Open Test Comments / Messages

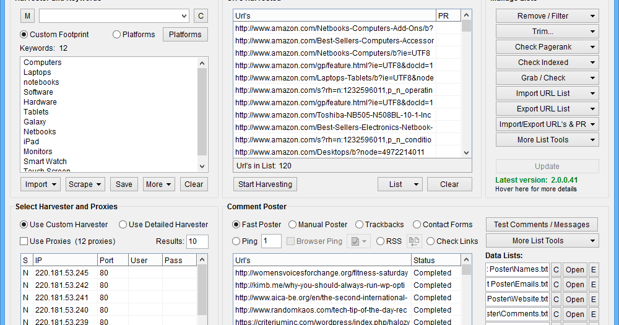tap(542, 224)
